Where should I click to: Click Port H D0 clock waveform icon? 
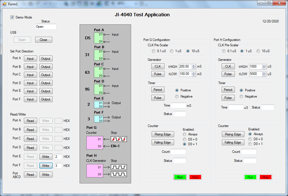point(119,174)
